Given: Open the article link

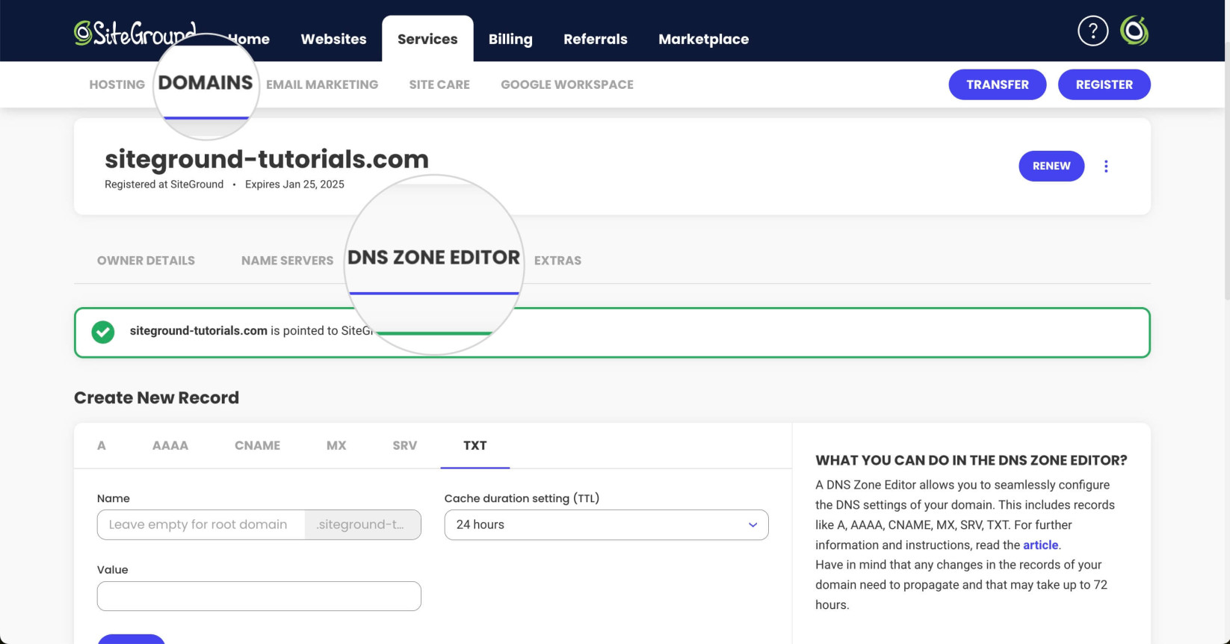Looking at the screenshot, I should 1040,545.
